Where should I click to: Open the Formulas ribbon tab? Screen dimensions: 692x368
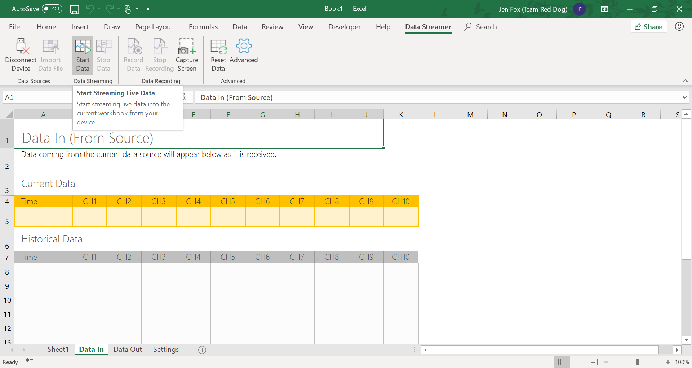tap(203, 27)
